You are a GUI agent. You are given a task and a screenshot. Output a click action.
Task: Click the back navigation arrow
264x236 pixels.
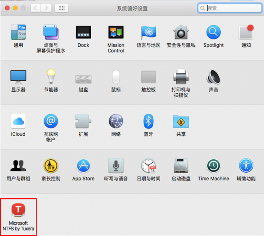35,8
